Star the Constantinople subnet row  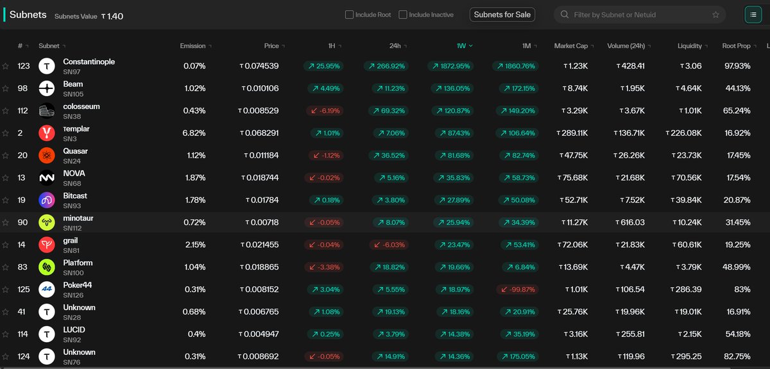[5, 66]
